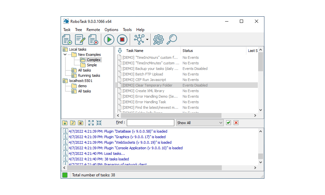Screen dimensions: 325x195
Task: Clear filter with red X button
Action: click(236, 123)
